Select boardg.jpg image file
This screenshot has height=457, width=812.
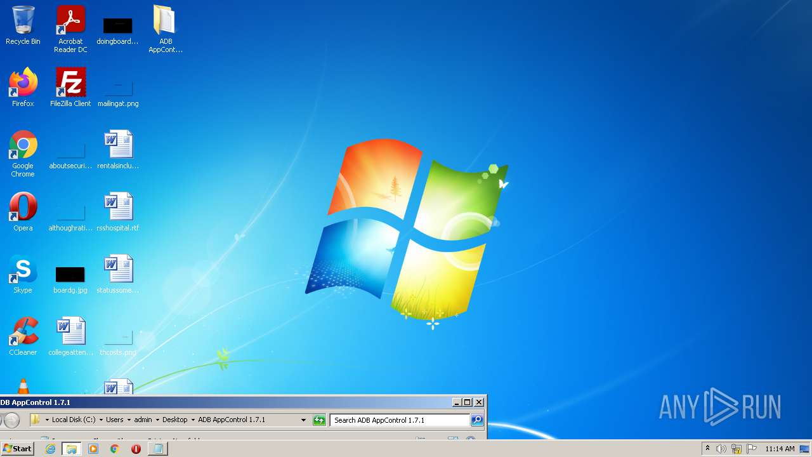70,279
